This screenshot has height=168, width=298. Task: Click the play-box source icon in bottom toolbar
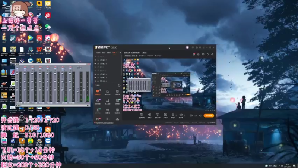165,115
